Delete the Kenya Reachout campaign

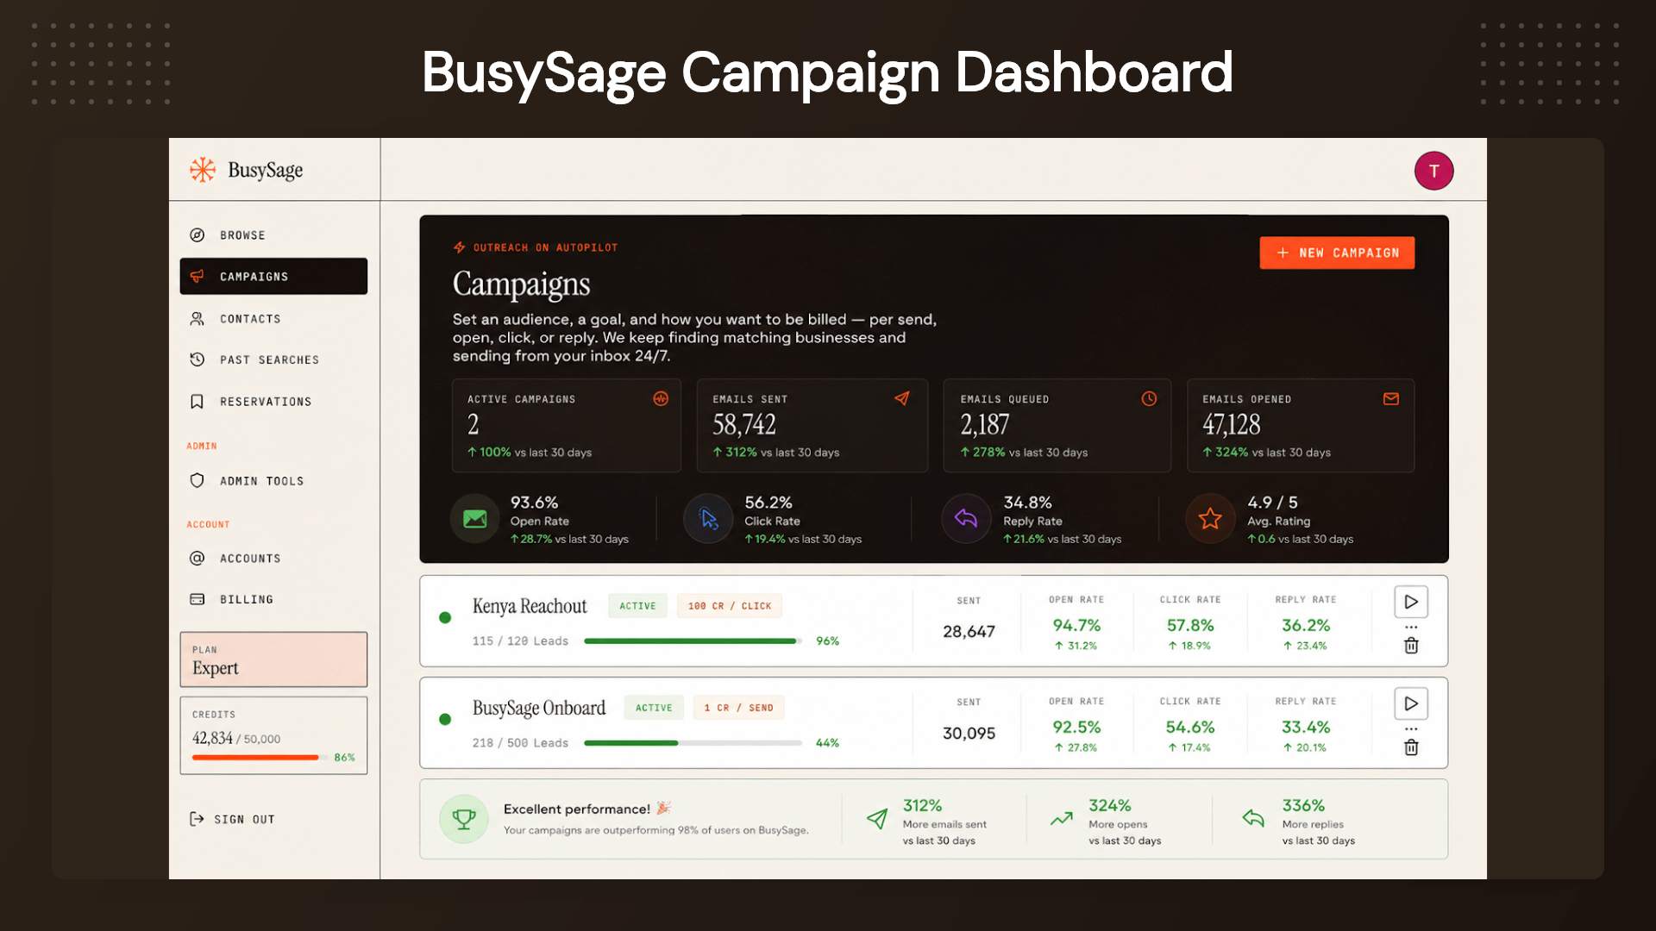point(1411,646)
